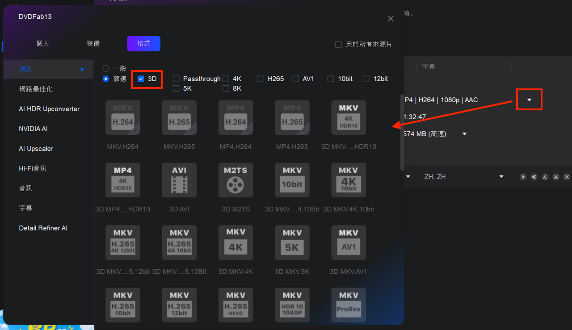The image size is (572, 330).
Task: Switch to the 格式 tab
Action: (x=143, y=43)
